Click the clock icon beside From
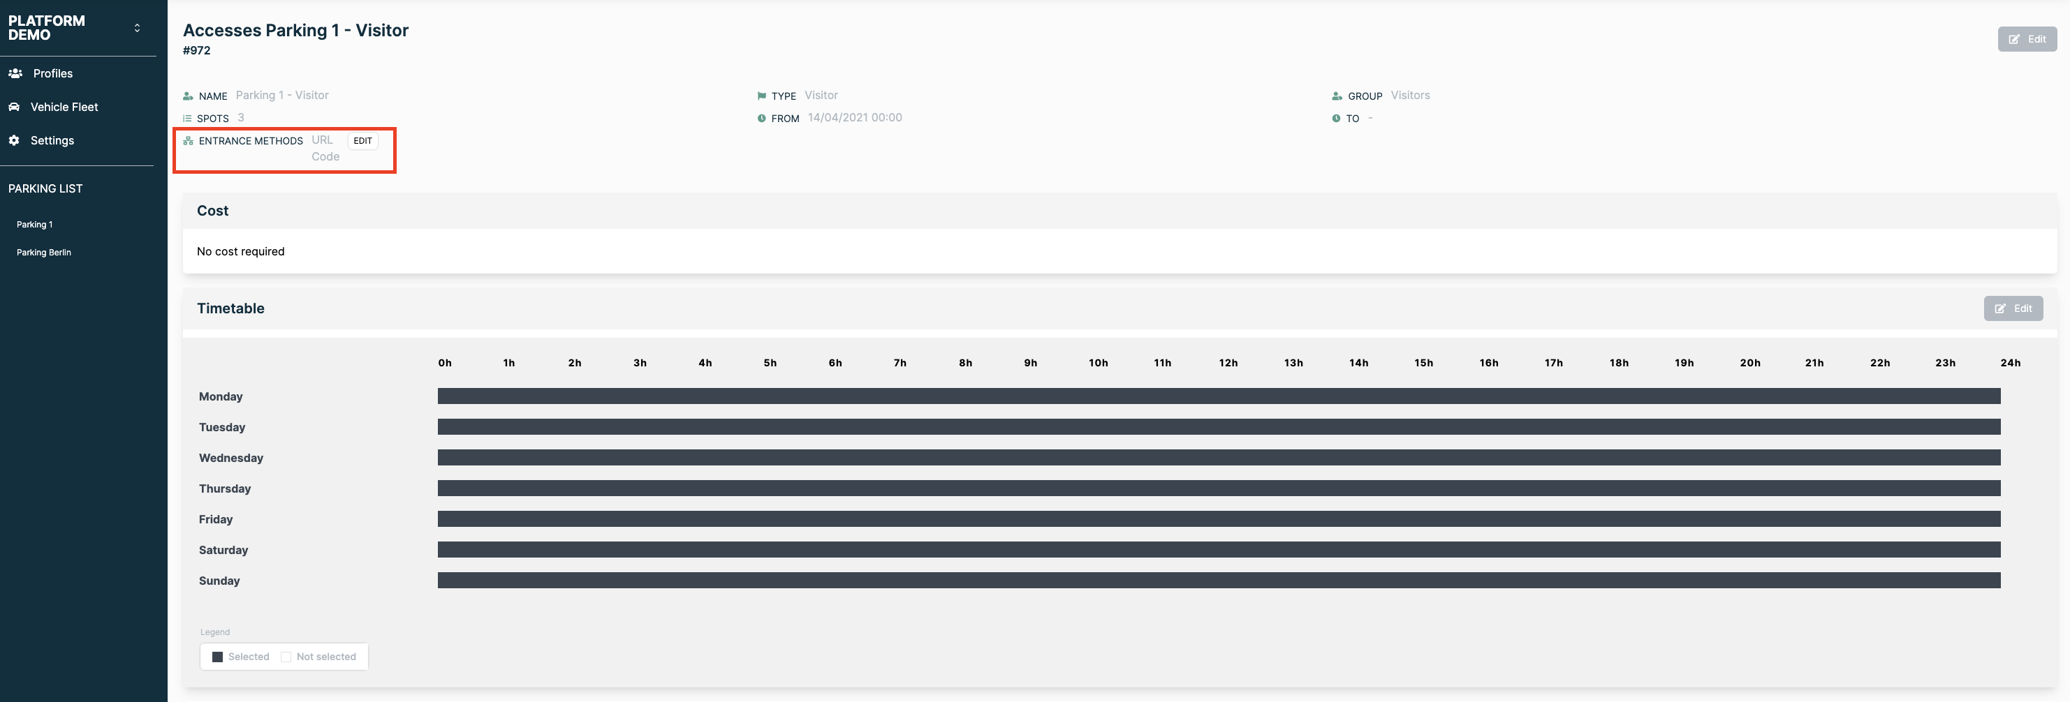The height and width of the screenshot is (702, 2070). click(761, 118)
